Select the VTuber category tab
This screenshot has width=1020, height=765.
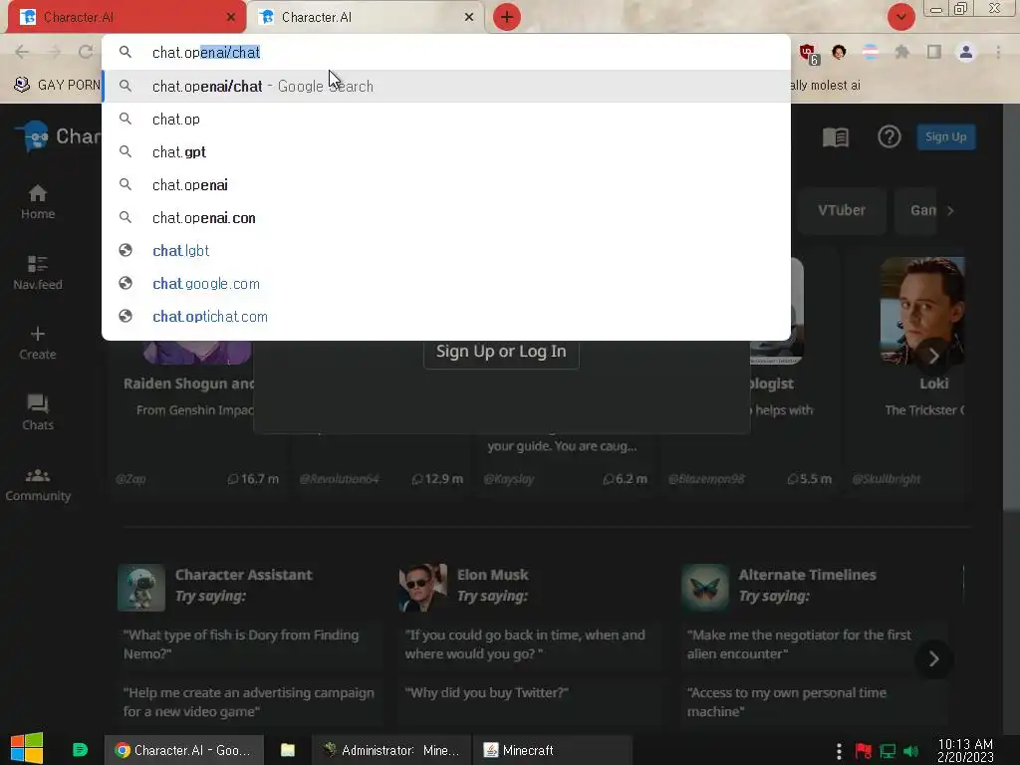tap(842, 210)
